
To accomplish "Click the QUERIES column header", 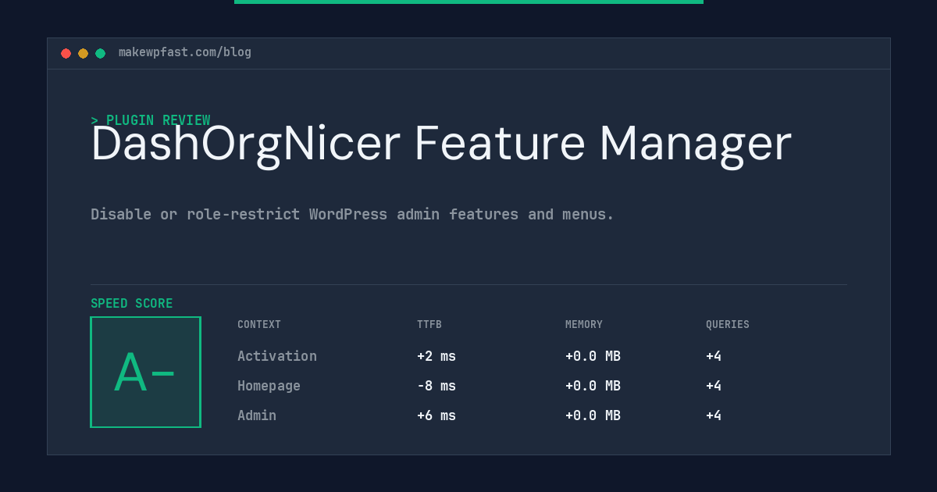I will tap(728, 325).
